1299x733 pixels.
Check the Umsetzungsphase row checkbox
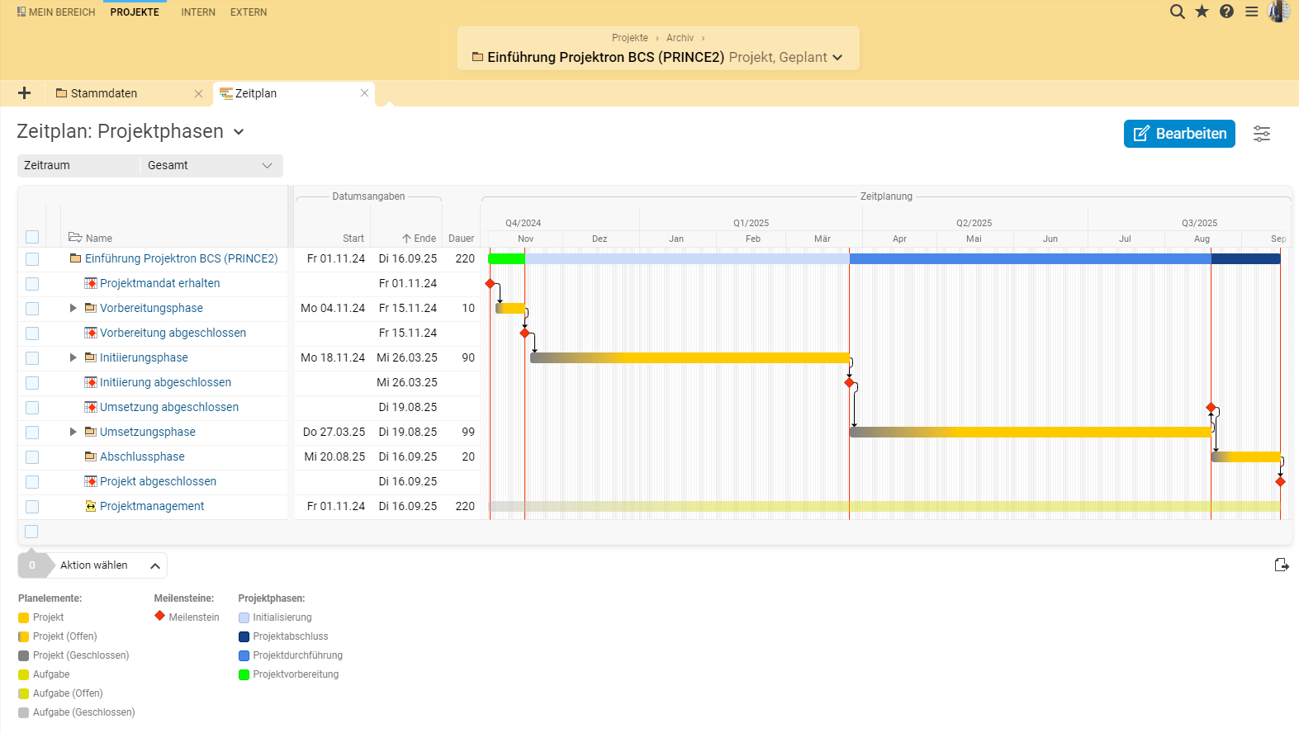tap(32, 433)
